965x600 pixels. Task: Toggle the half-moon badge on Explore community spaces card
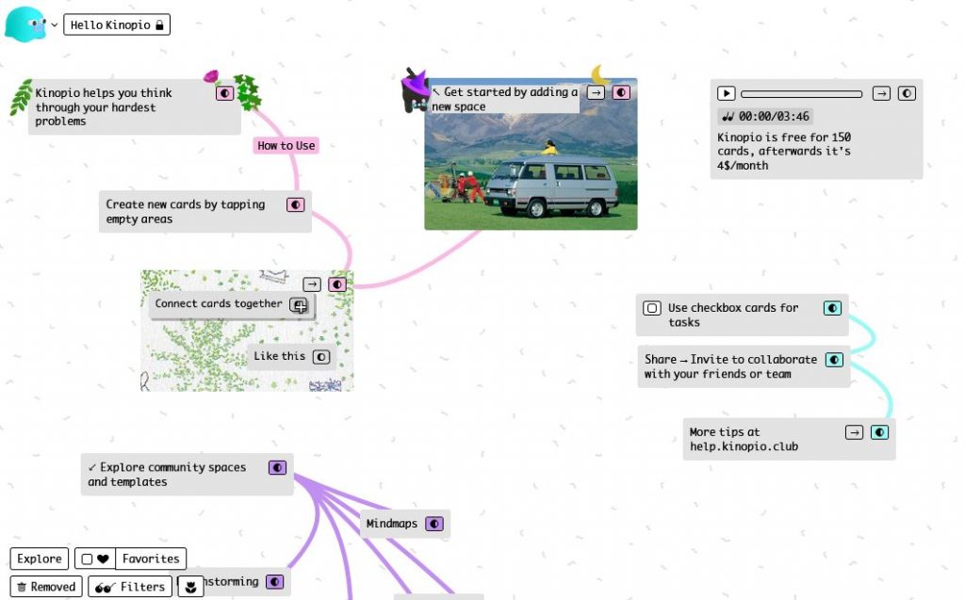(x=276, y=467)
